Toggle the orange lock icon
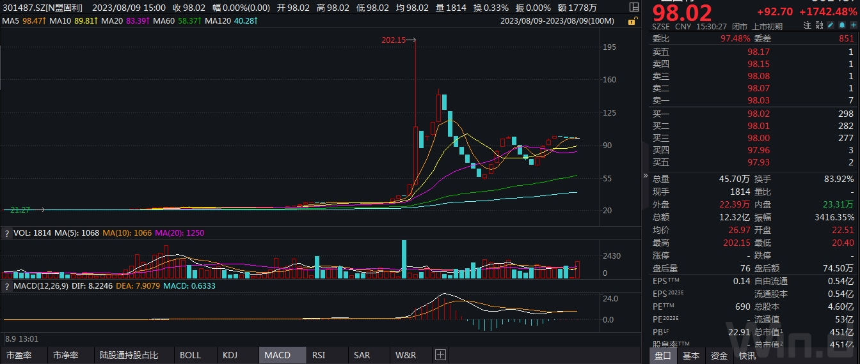The width and height of the screenshot is (860, 364). [632, 21]
